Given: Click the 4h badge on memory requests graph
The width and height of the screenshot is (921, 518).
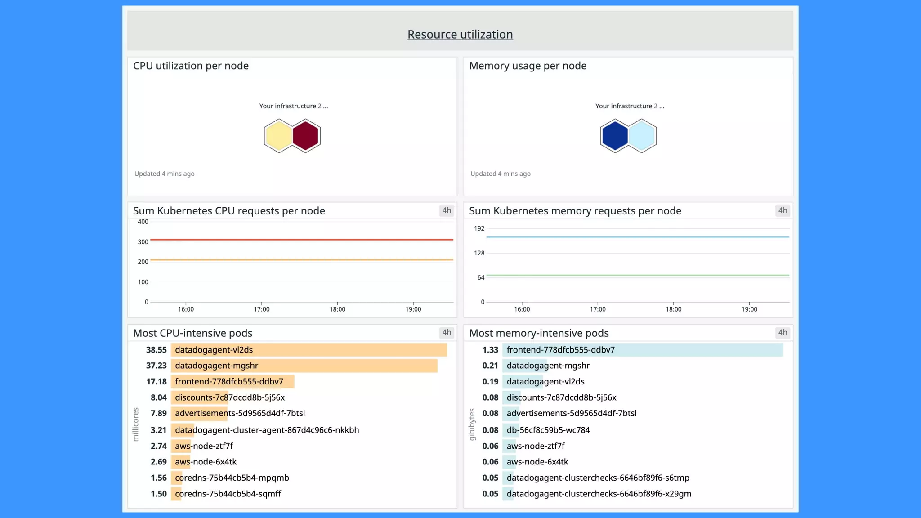Looking at the screenshot, I should 782,210.
